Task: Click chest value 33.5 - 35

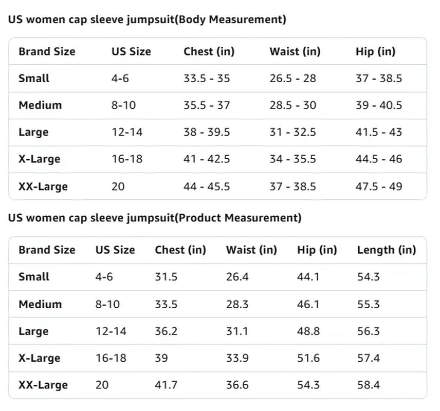Action: pyautogui.click(x=207, y=79)
